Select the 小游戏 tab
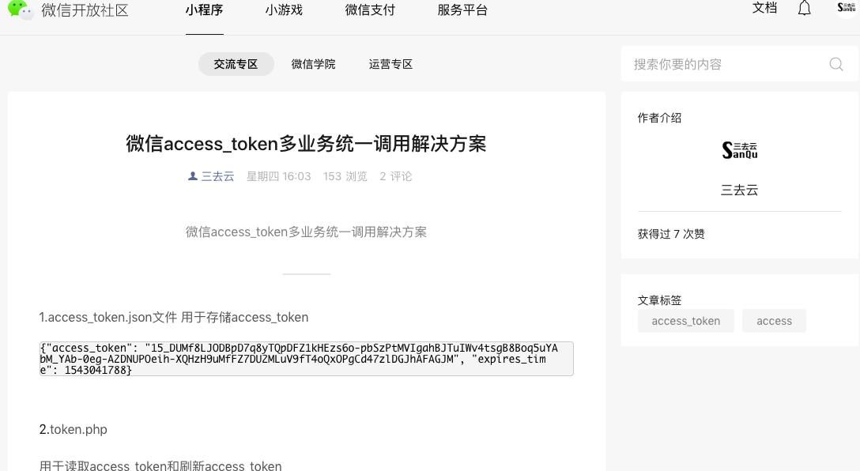 (x=284, y=9)
